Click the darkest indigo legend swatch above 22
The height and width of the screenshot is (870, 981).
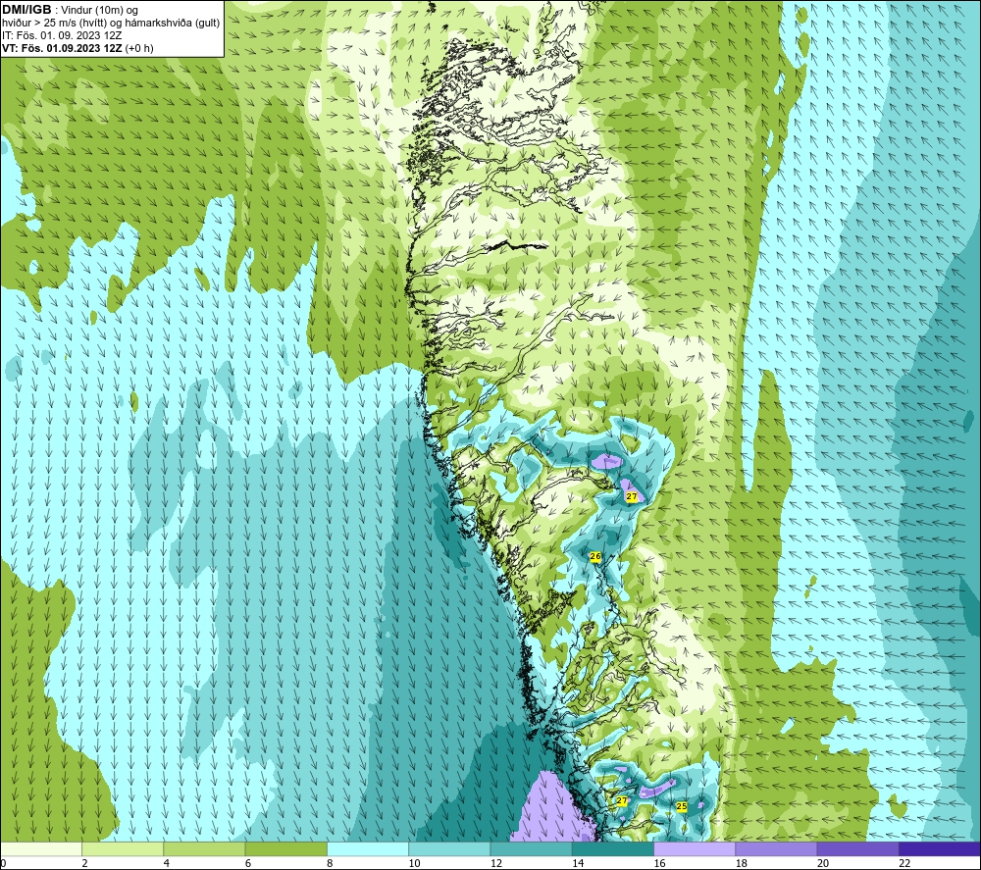[x=939, y=848]
